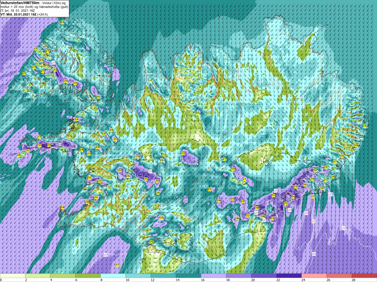
Task: Click legend scale tick label "10"
Action: [127, 280]
